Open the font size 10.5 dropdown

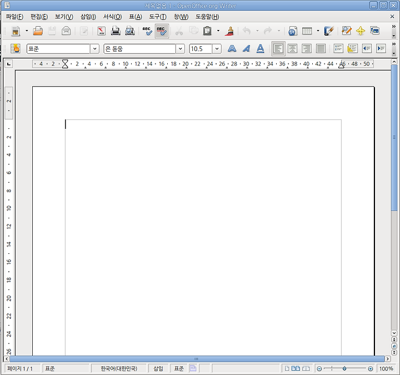point(217,48)
